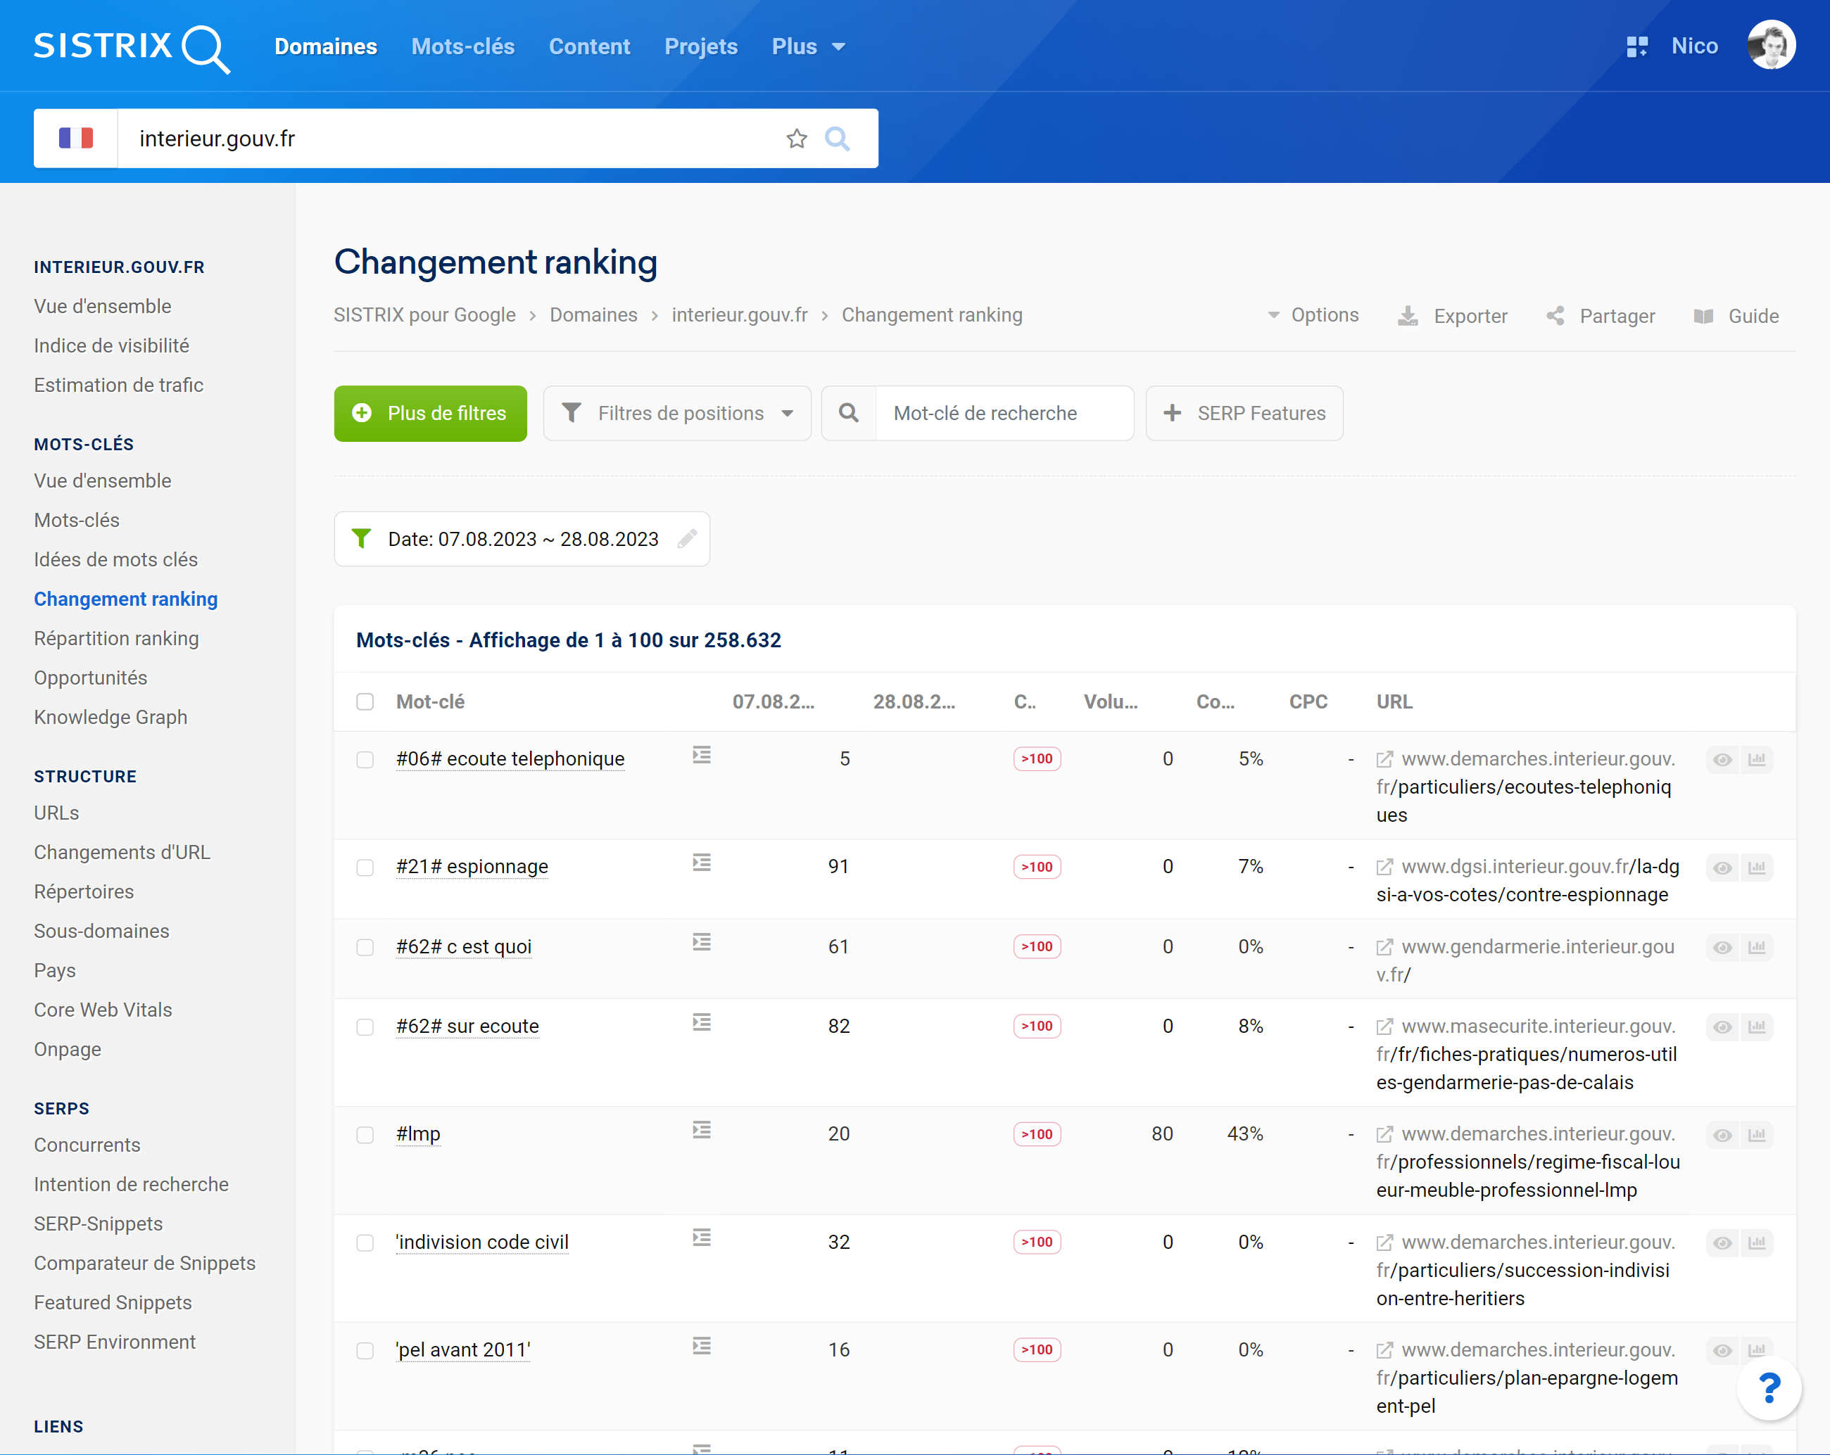The width and height of the screenshot is (1830, 1455).
Task: Toggle the select-all checkbox in header
Action: 365,699
